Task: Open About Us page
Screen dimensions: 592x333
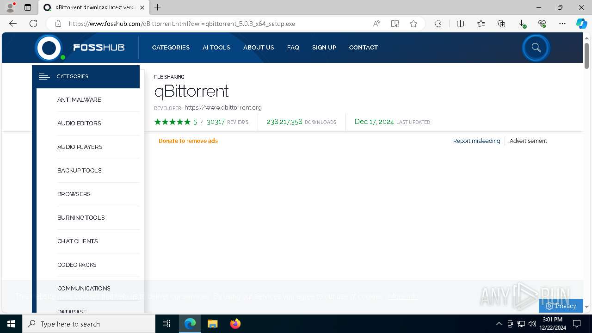Action: click(x=259, y=48)
